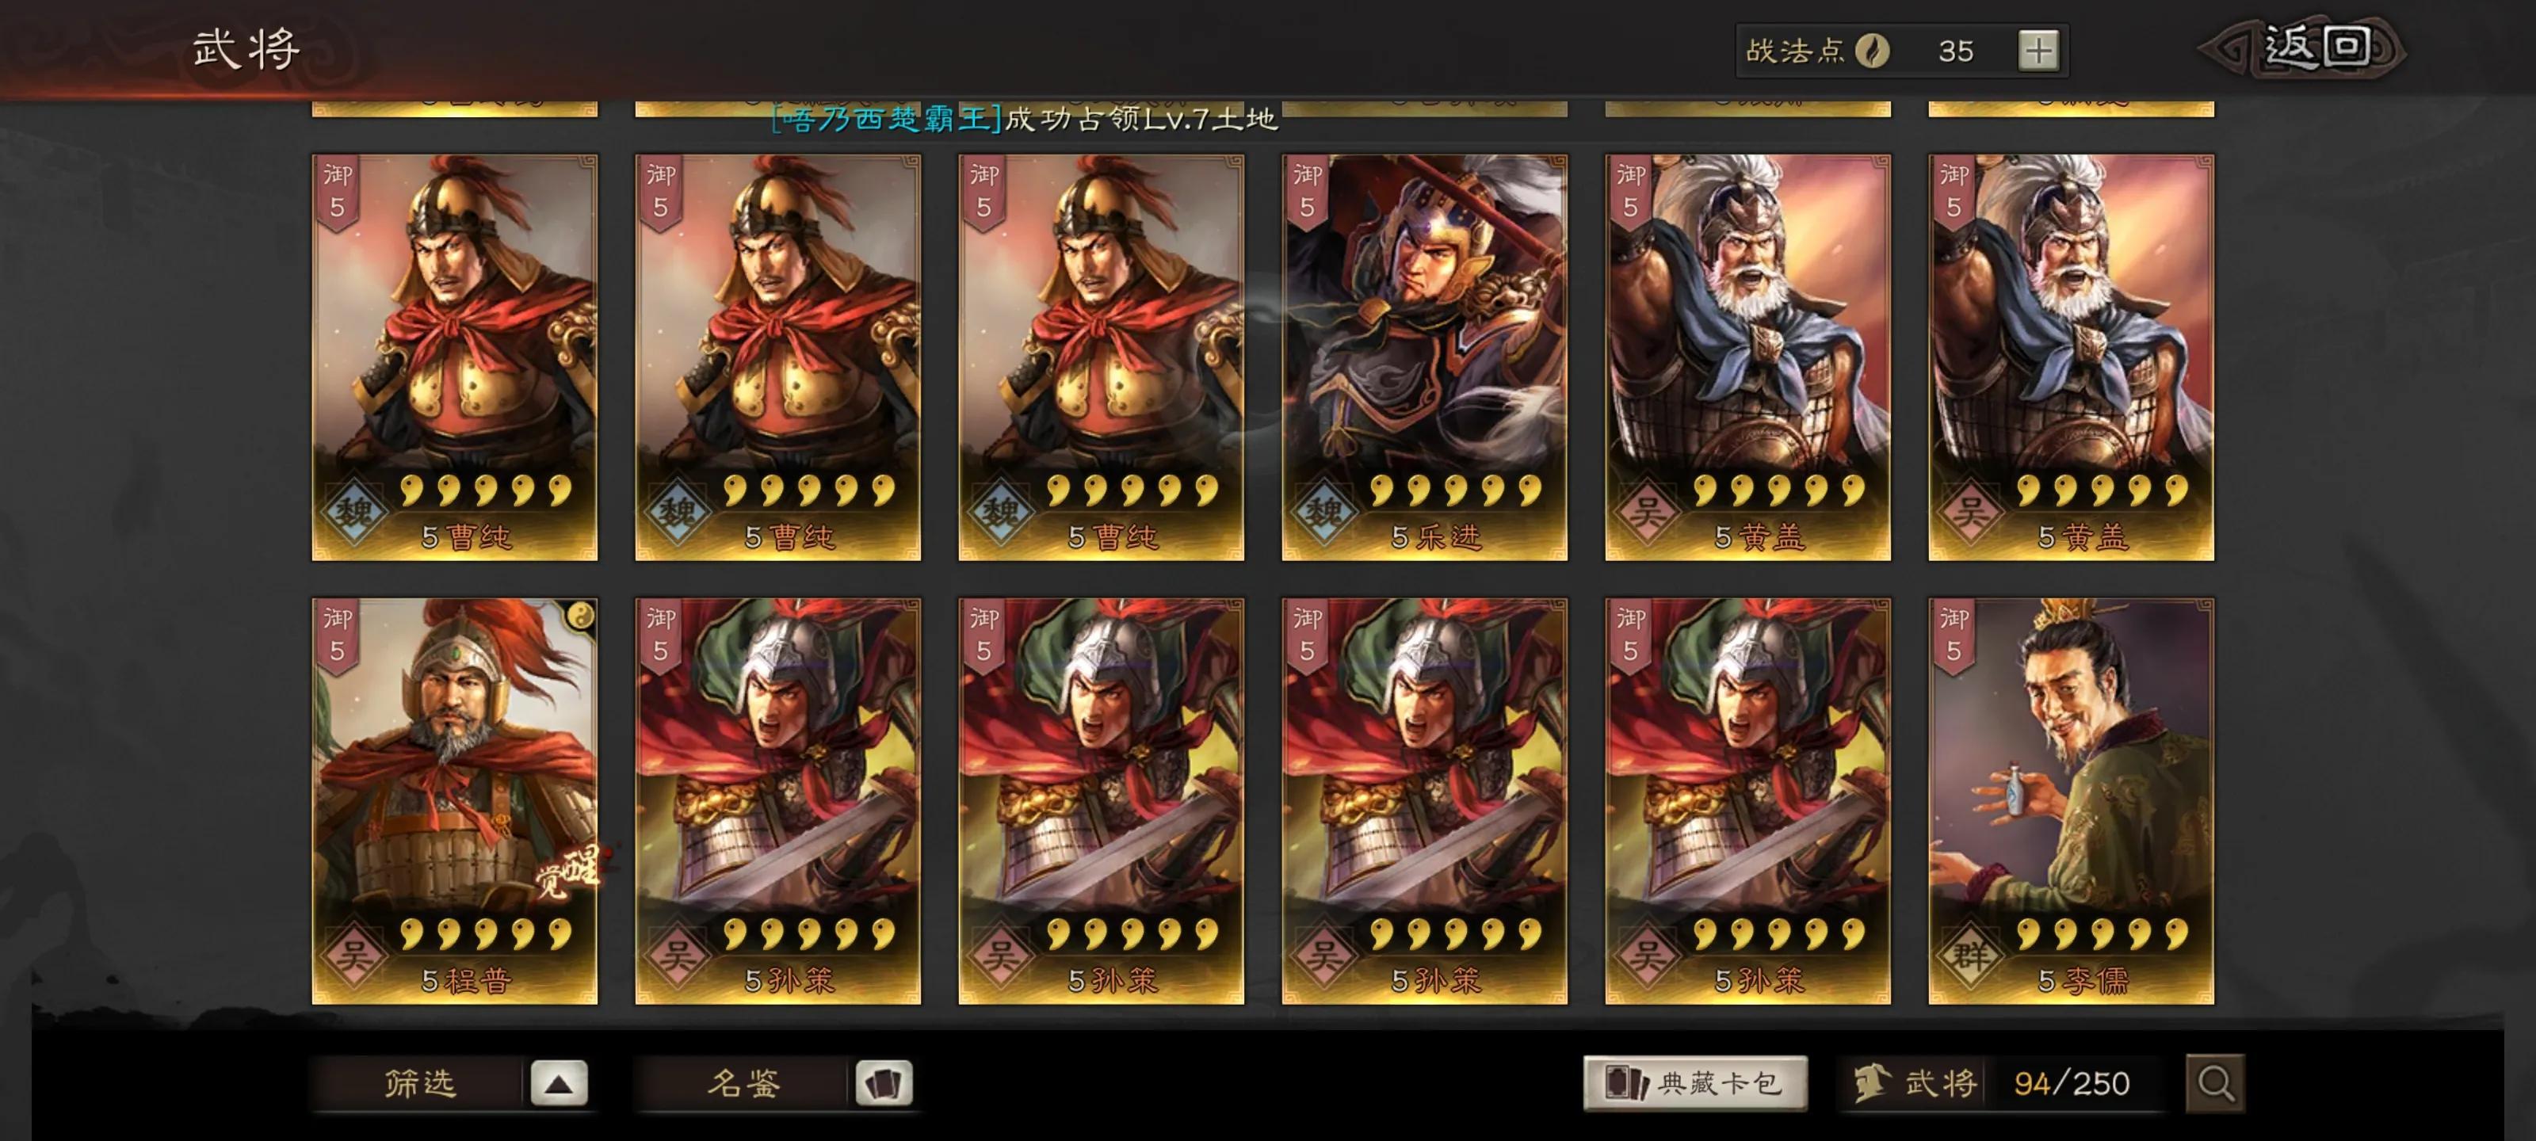The height and width of the screenshot is (1141, 2536).
Task: Click the 觉醒 badge on 程普 card
Action: 569,872
